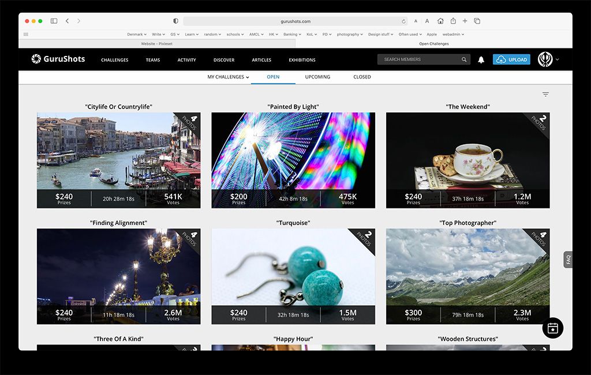This screenshot has height=375, width=591.
Task: Expand the profile dropdown chevron
Action: click(x=558, y=59)
